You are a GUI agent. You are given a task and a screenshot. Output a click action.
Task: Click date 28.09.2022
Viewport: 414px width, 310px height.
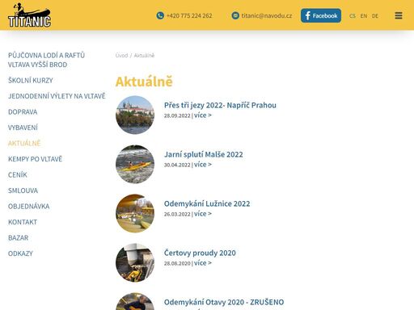(x=177, y=115)
